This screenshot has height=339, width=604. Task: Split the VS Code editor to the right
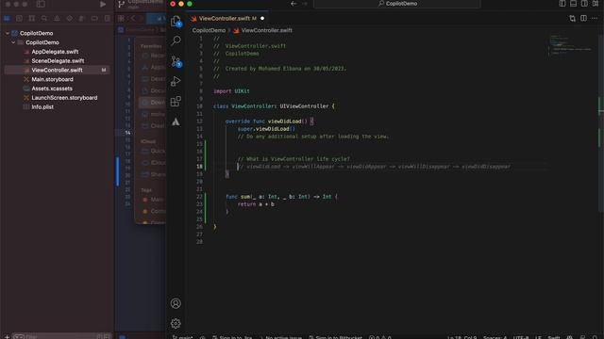click(583, 18)
